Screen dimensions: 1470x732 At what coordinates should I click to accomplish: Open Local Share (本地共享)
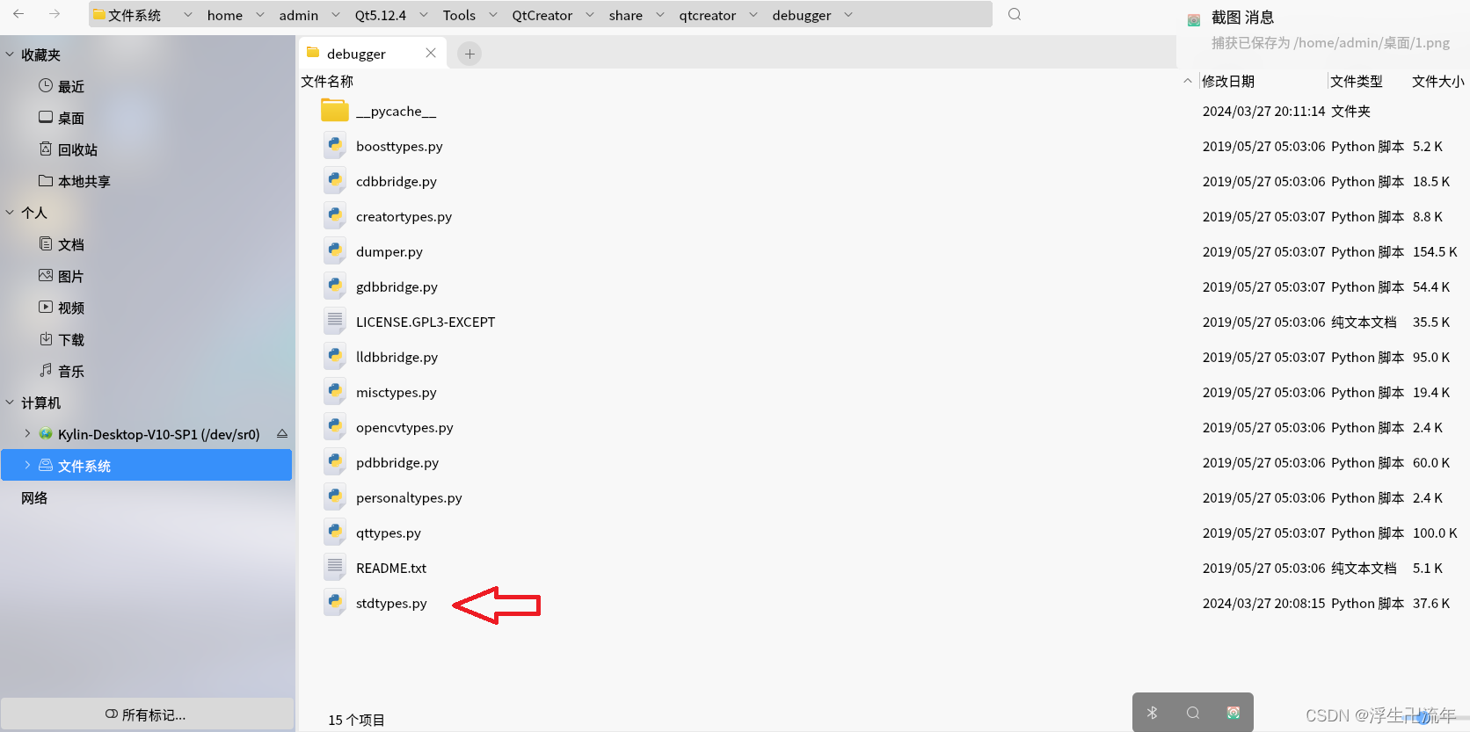coord(75,181)
